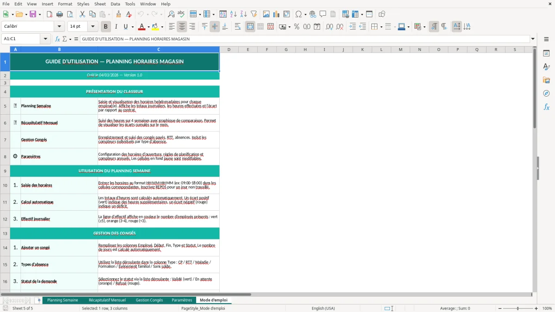Open the Name Box dropdown arrow
555x312 pixels.
(45, 39)
